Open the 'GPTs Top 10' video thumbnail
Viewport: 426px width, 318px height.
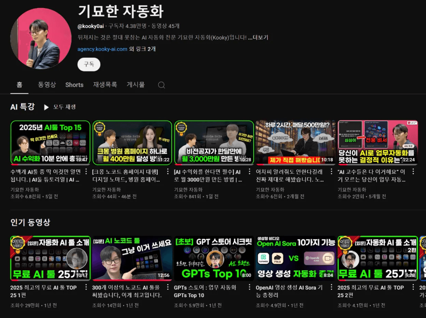(214, 258)
